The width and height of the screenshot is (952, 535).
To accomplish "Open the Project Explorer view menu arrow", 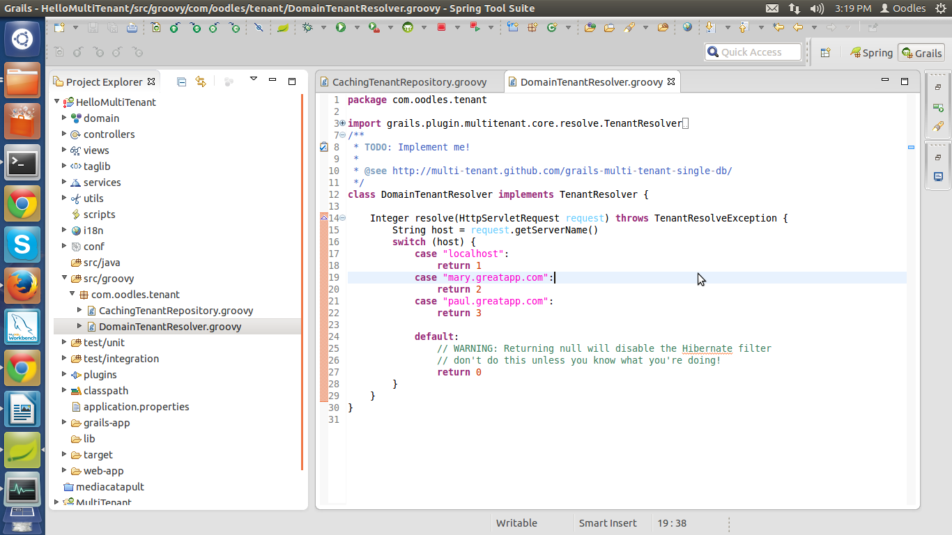I will 254,79.
